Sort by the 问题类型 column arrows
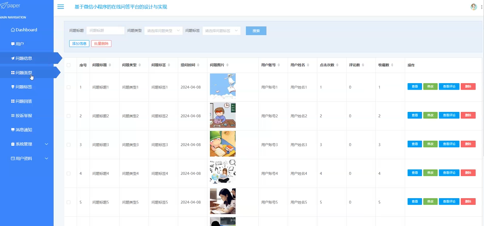Image resolution: width=484 pixels, height=226 pixels. 139,65
